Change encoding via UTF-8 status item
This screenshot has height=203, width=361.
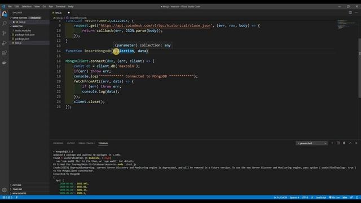coord(305,197)
